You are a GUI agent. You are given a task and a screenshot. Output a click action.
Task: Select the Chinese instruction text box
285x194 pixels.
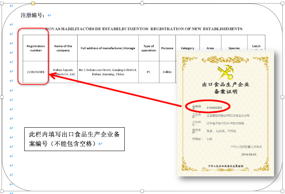pyautogui.click(x=74, y=139)
